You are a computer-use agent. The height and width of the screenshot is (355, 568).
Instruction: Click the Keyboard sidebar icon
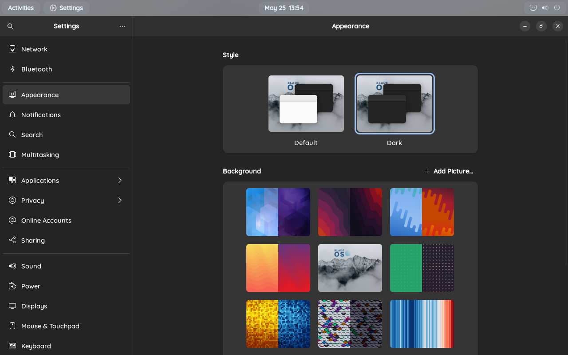pyautogui.click(x=12, y=346)
